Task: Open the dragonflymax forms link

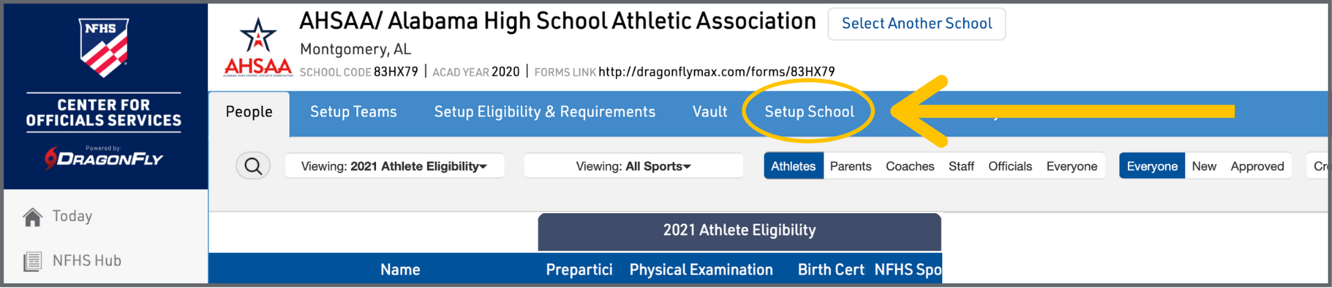Action: 717,72
